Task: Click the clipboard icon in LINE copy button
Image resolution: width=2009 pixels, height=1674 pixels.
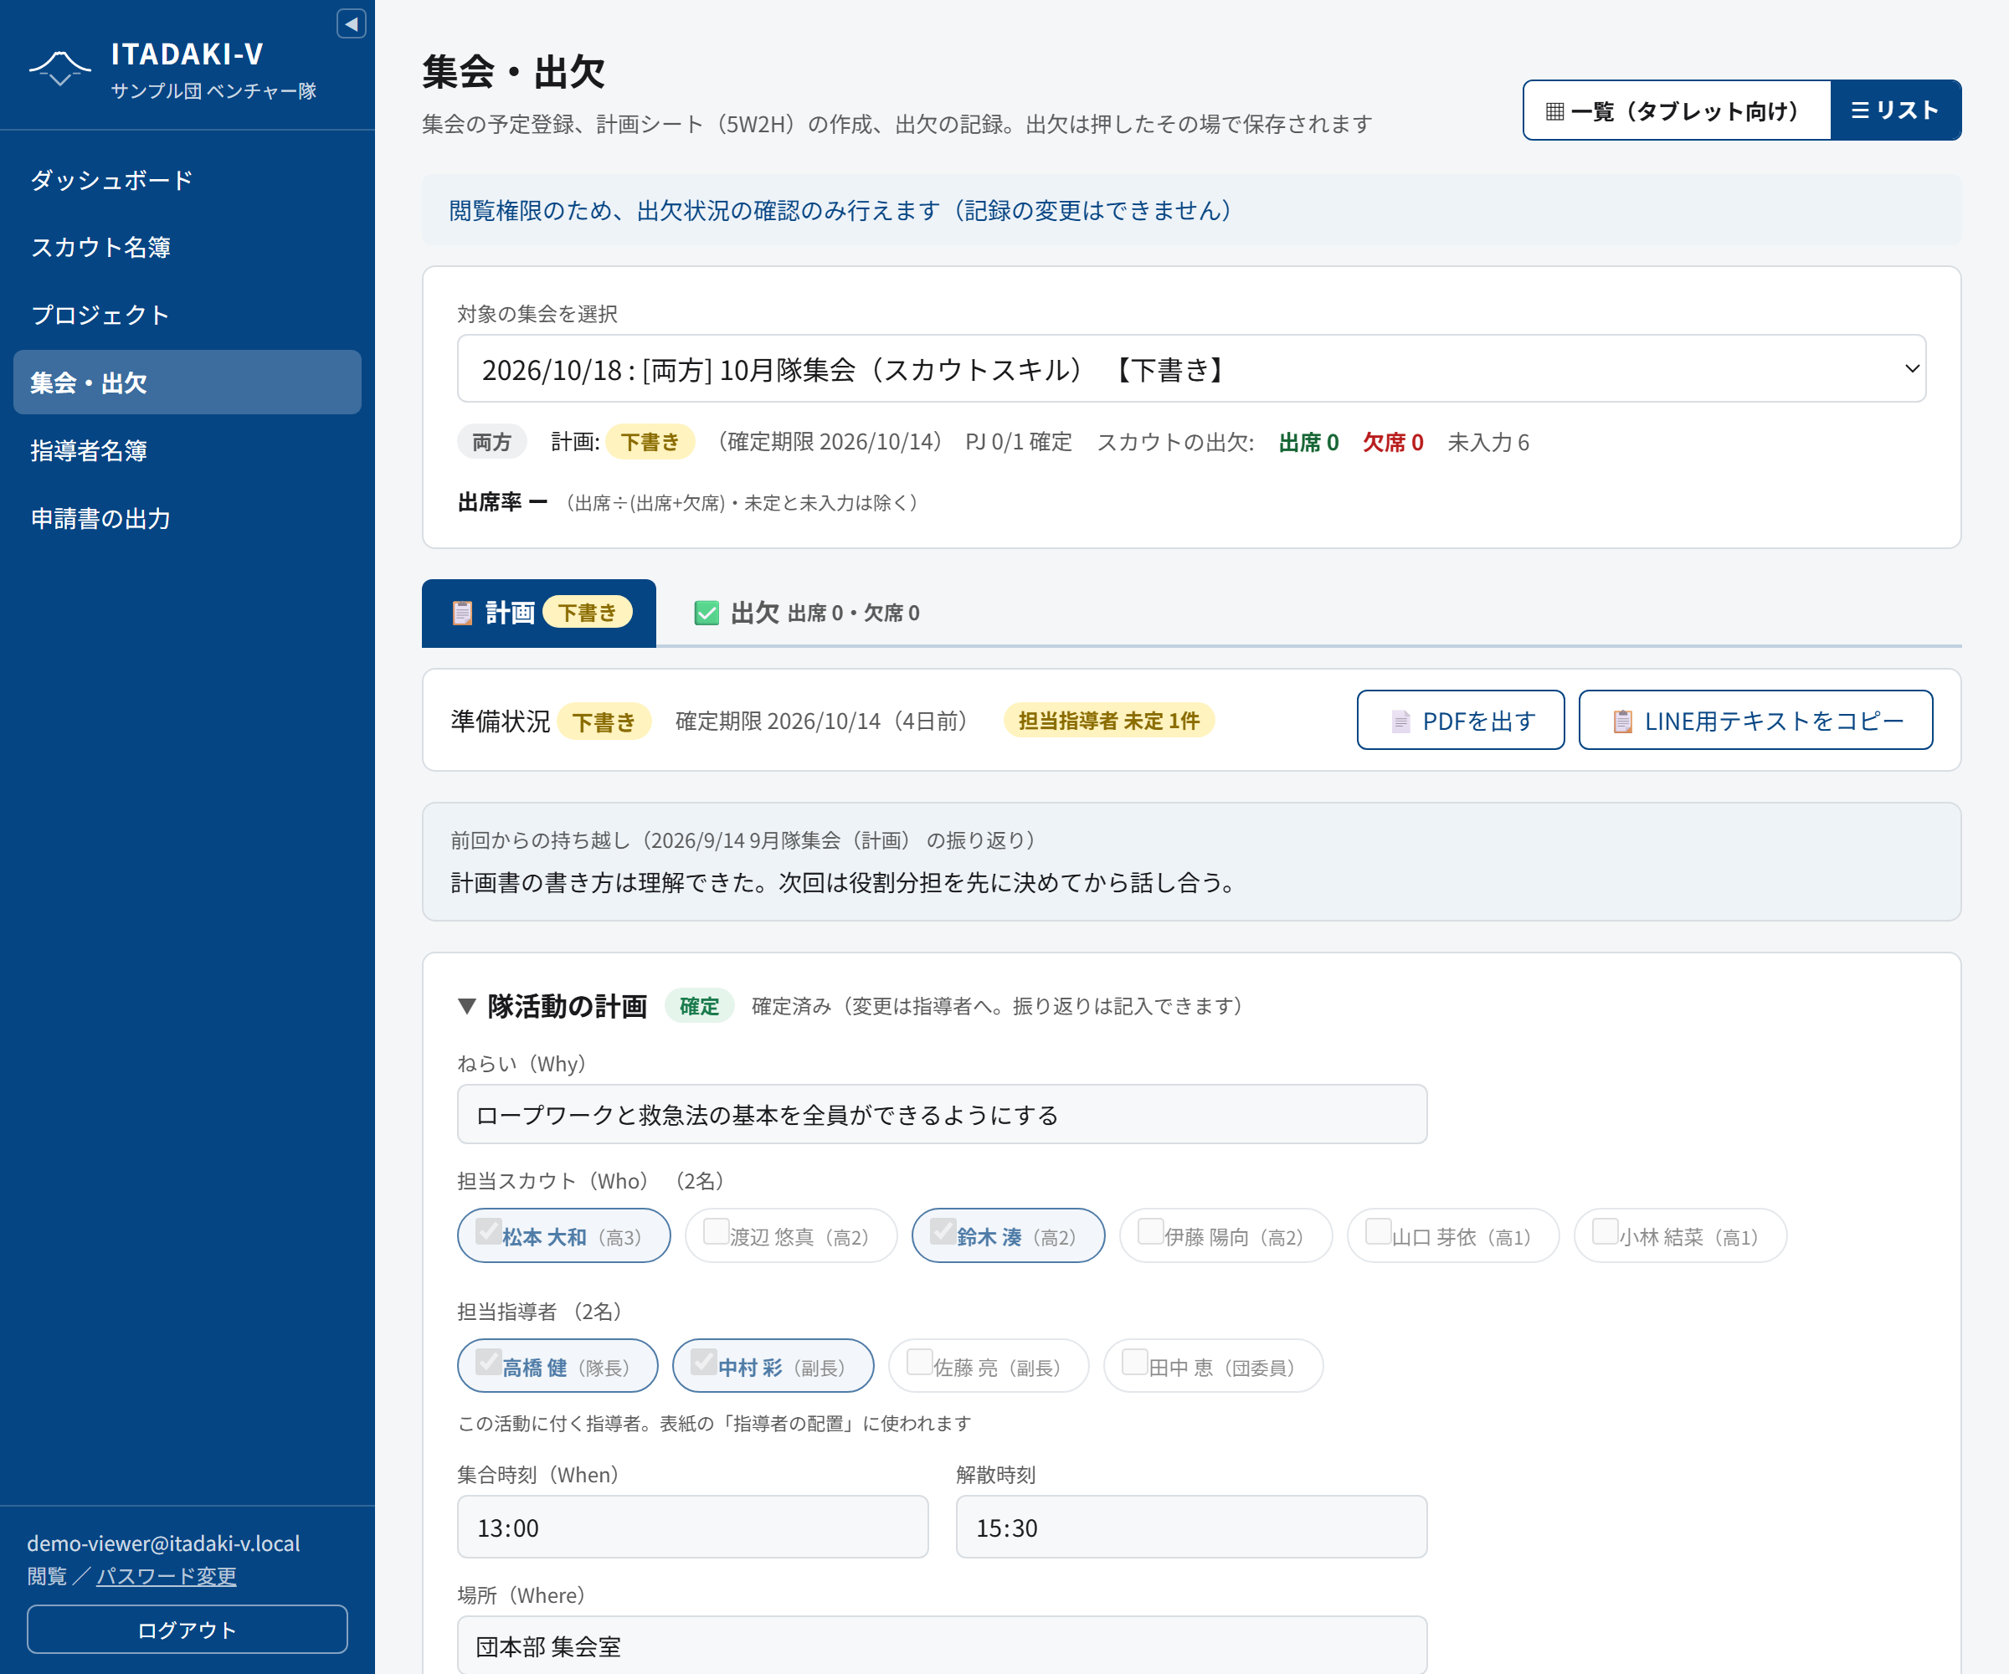Action: tap(1622, 721)
